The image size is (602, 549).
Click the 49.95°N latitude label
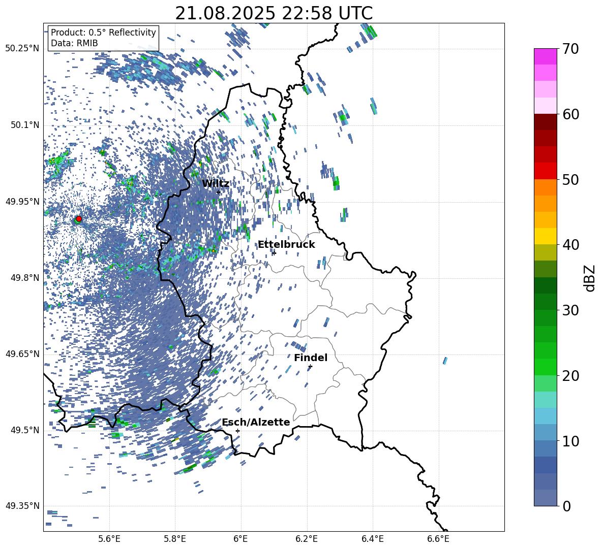(22, 202)
